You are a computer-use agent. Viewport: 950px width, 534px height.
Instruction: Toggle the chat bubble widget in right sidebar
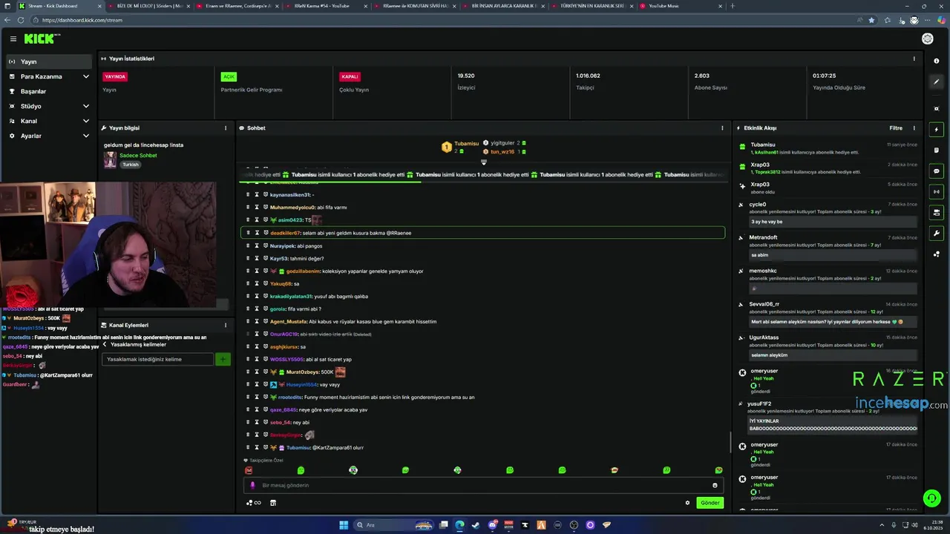pos(937,171)
